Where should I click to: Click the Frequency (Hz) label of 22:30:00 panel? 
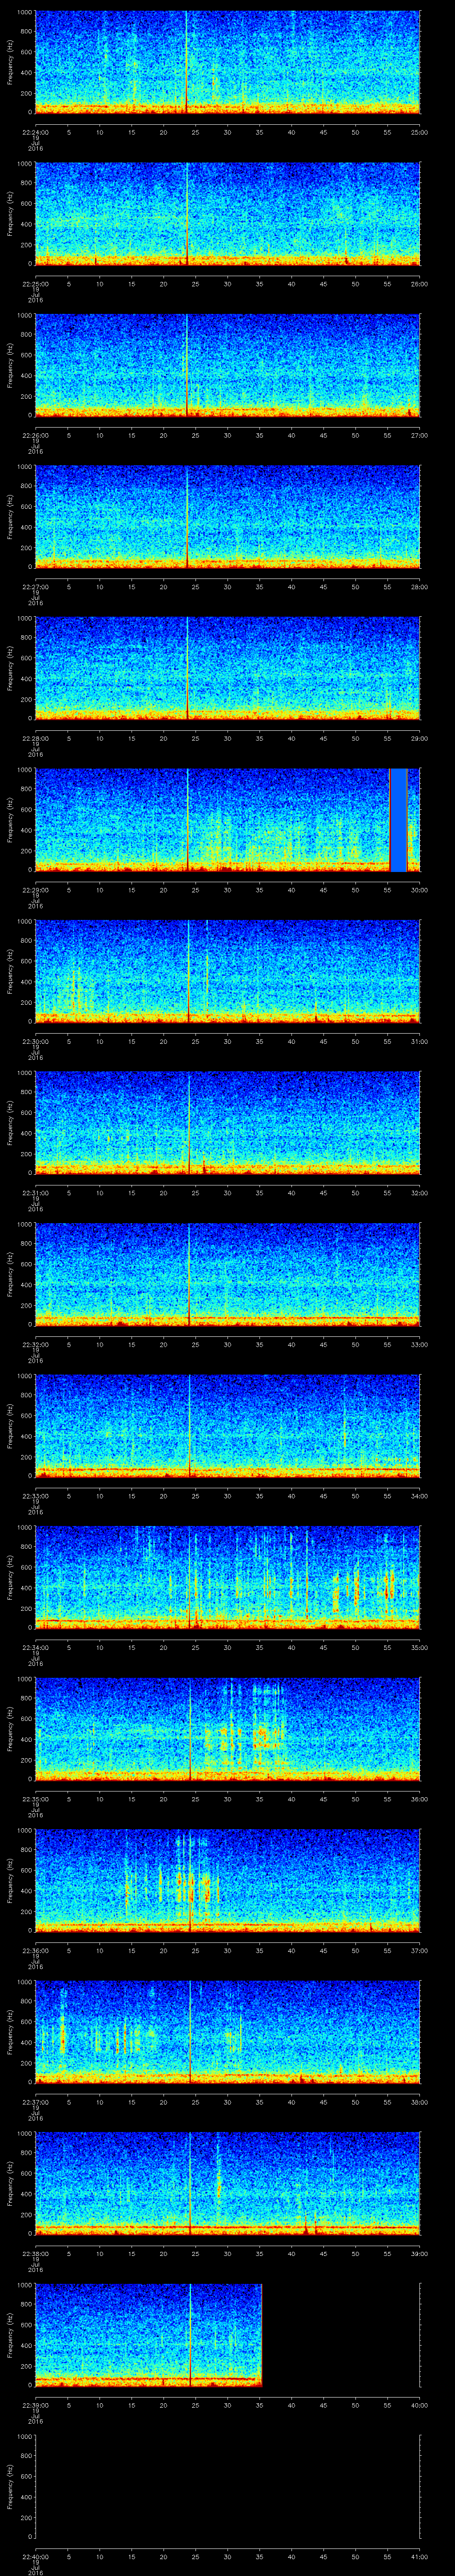(10, 970)
